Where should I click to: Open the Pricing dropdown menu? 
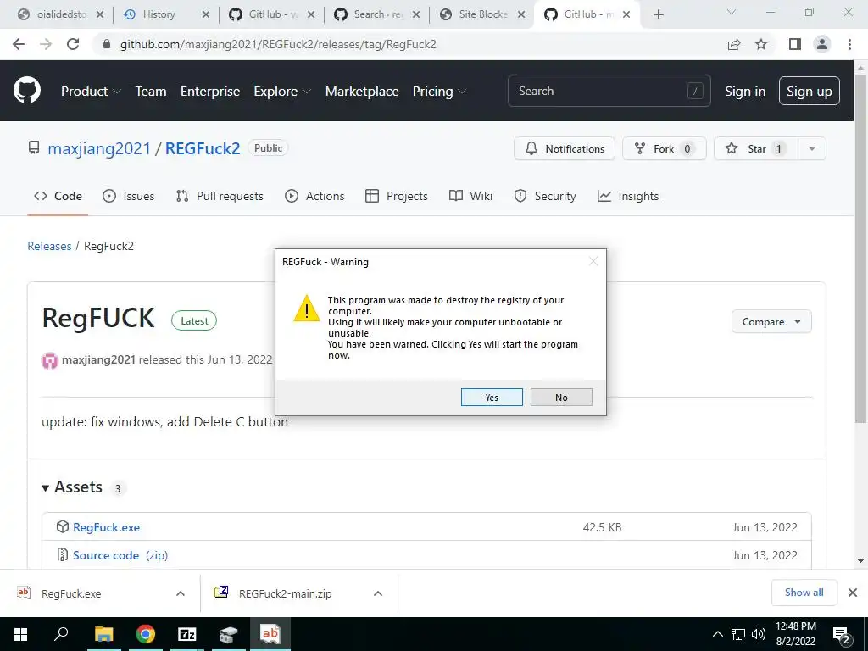(440, 92)
